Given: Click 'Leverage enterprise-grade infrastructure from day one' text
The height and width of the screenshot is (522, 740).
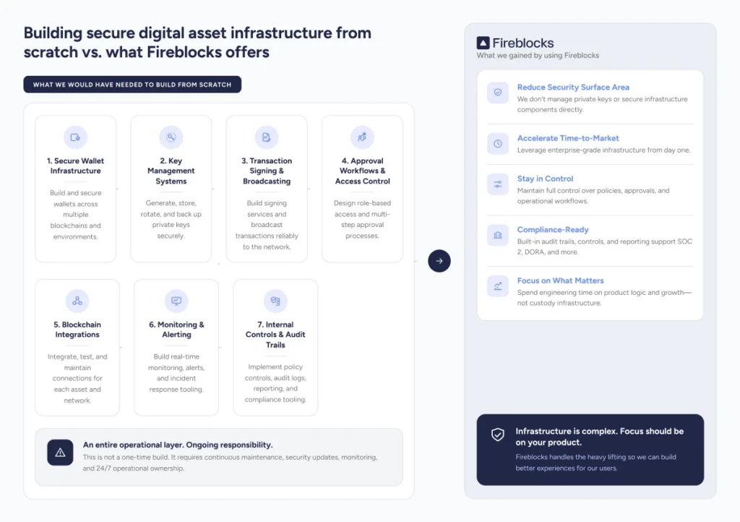Looking at the screenshot, I should (603, 150).
